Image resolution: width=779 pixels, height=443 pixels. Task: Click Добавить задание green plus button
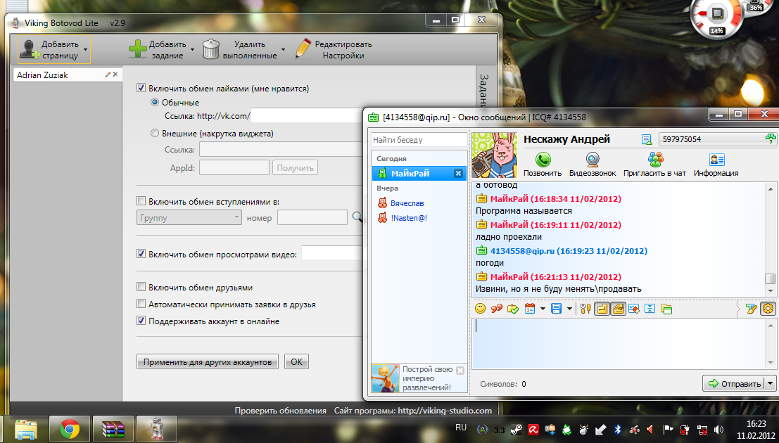[157, 50]
